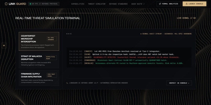Click the Link Guard shield logo icon
Screen dimensions: 211x105
click(6, 4)
